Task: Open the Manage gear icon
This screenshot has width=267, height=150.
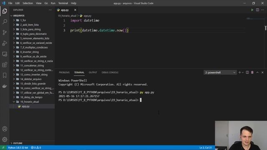Action: (x=5, y=140)
